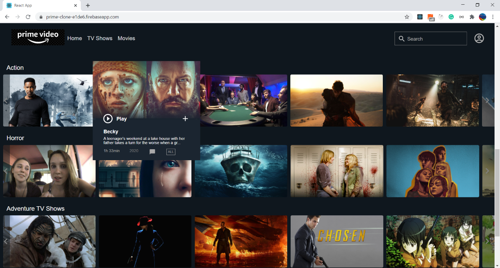
Task: Click the 2020 release year text
Action: tap(134, 151)
